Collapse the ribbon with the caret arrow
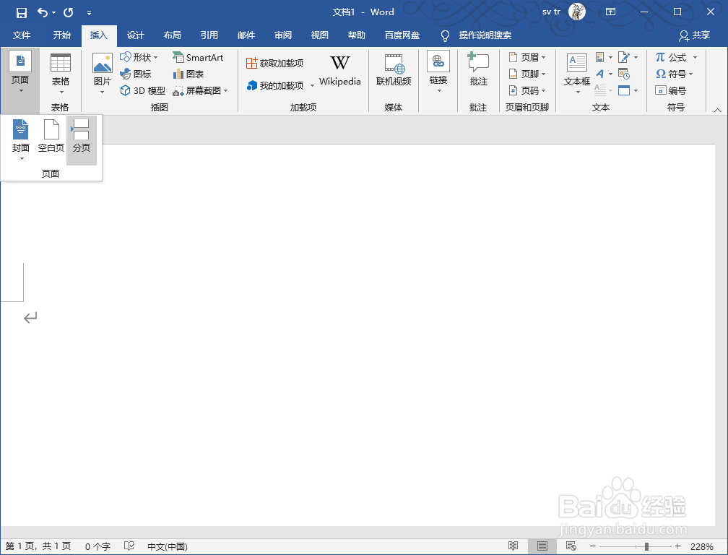Screen dimensions: 728x555 (x=717, y=110)
